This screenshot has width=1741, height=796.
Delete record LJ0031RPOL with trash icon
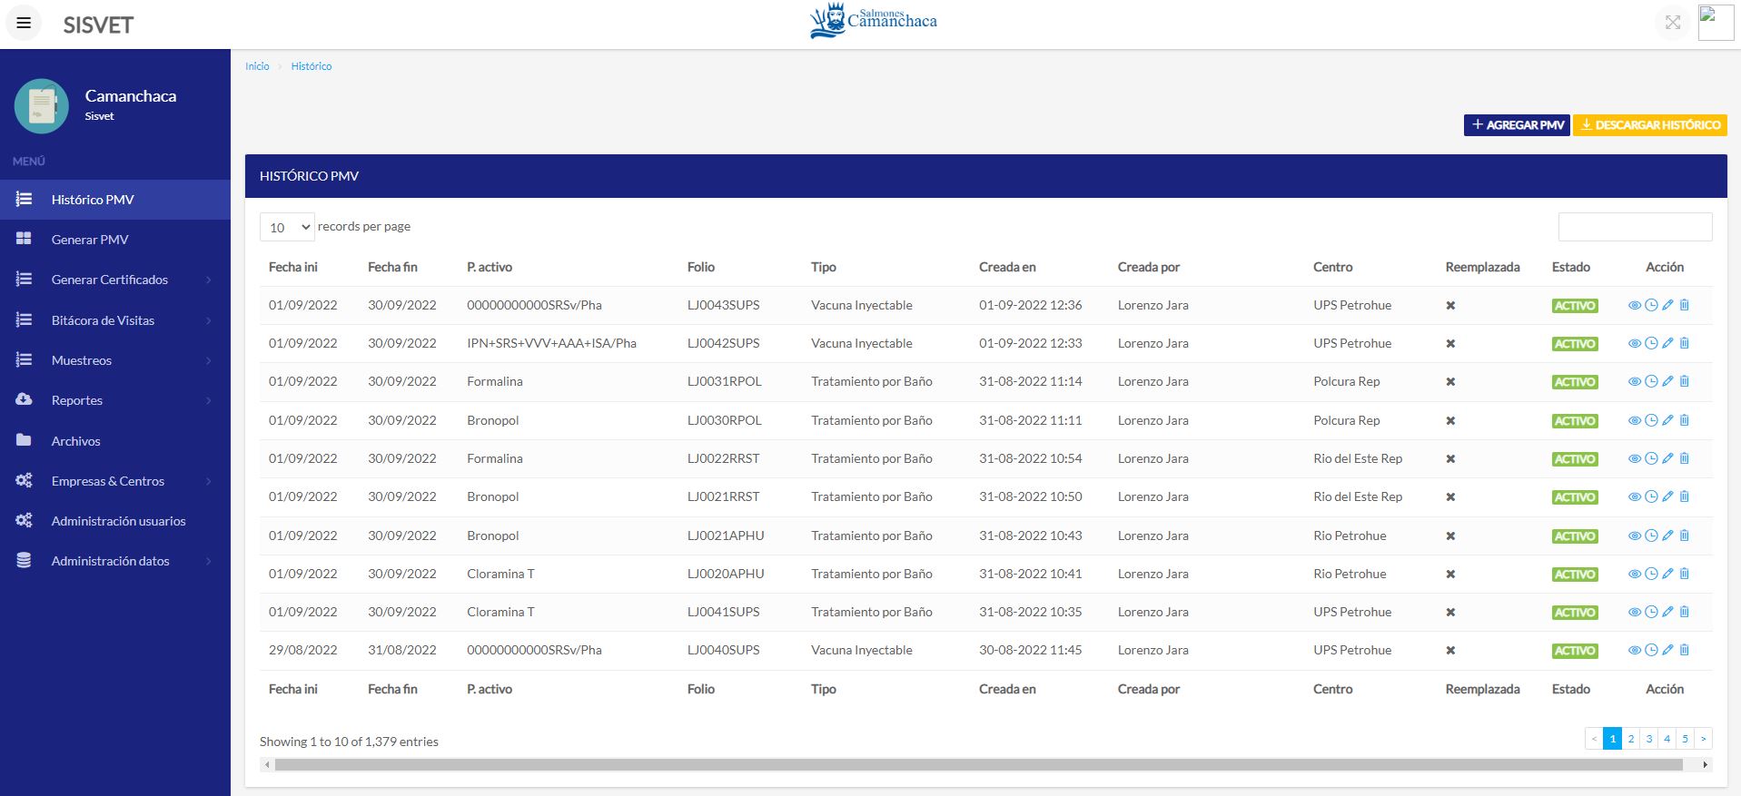coord(1685,382)
